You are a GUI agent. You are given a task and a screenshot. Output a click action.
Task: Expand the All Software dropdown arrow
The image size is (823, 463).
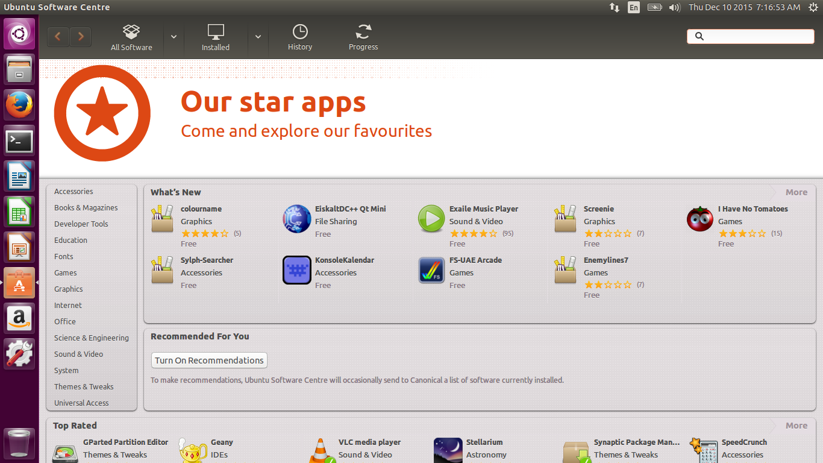[174, 37]
